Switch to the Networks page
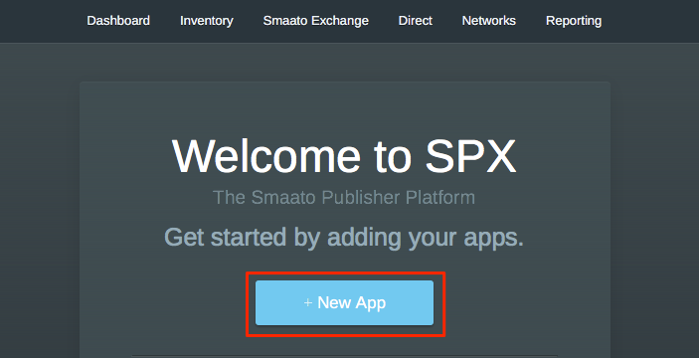Image resolution: width=699 pixels, height=358 pixels. pyautogui.click(x=488, y=21)
